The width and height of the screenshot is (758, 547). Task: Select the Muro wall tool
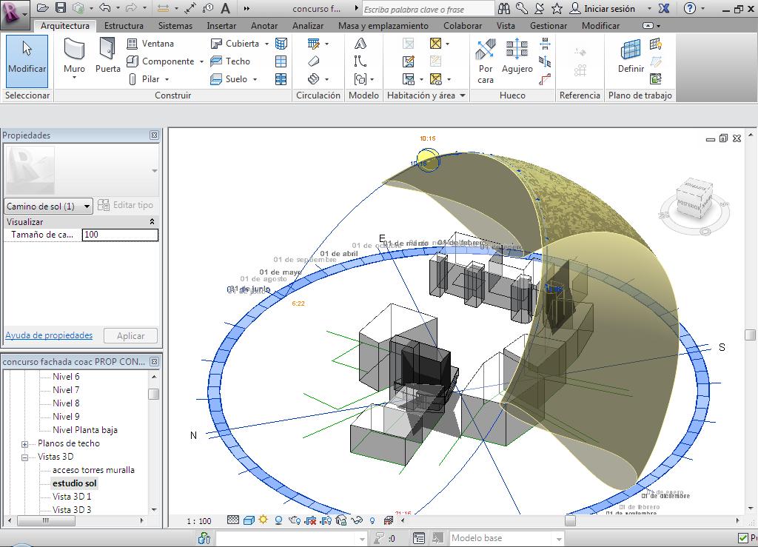coord(74,57)
